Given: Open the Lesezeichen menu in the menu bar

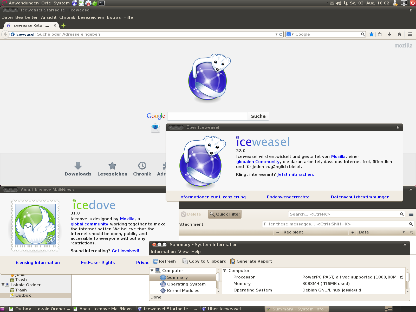Looking at the screenshot, I should pos(91,17).
